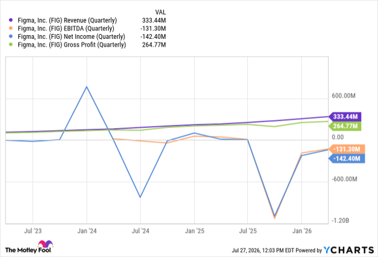
Task: Click the YCharts logo
Action: coord(349,250)
